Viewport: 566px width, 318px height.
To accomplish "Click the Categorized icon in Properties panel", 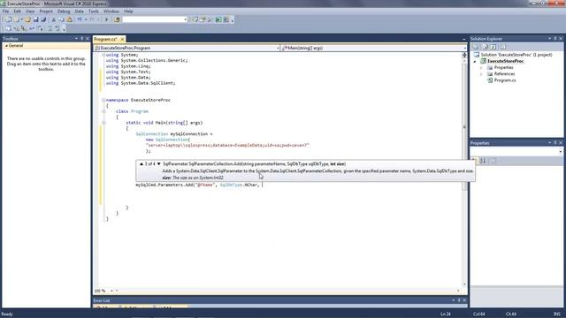I will [475, 161].
